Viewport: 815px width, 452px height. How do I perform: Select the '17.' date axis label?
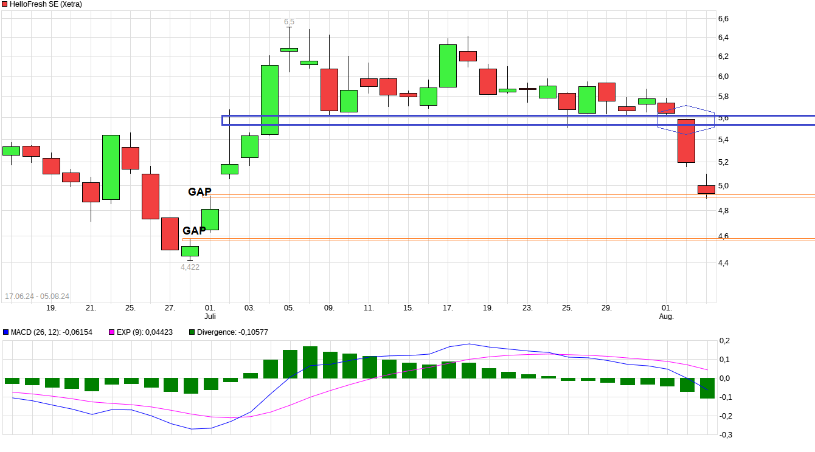click(x=448, y=308)
